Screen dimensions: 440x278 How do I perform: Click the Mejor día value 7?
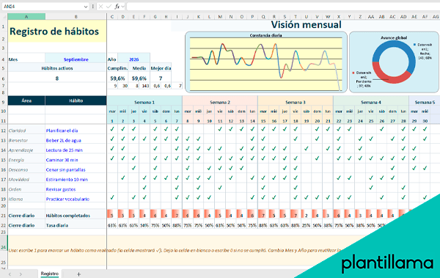point(161,78)
